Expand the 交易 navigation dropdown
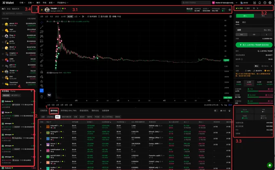This screenshot has height=170, width=275. [x=31, y=3]
